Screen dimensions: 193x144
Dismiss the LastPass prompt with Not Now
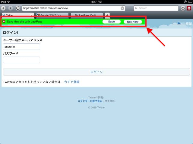coord(133,22)
